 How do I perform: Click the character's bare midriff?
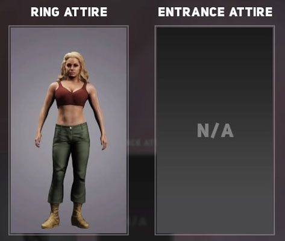click(71, 116)
